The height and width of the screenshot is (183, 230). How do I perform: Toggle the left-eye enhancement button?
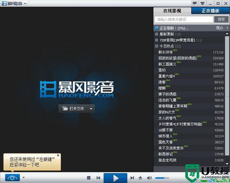(x=12, y=178)
